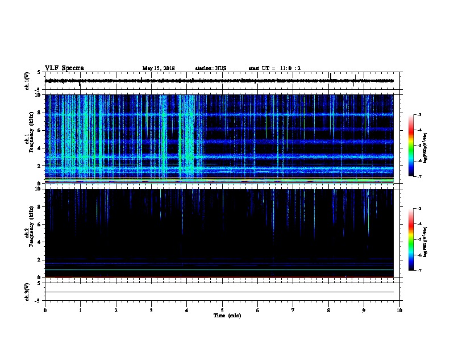Select the "Time (min)" axis title

[x=227, y=316]
